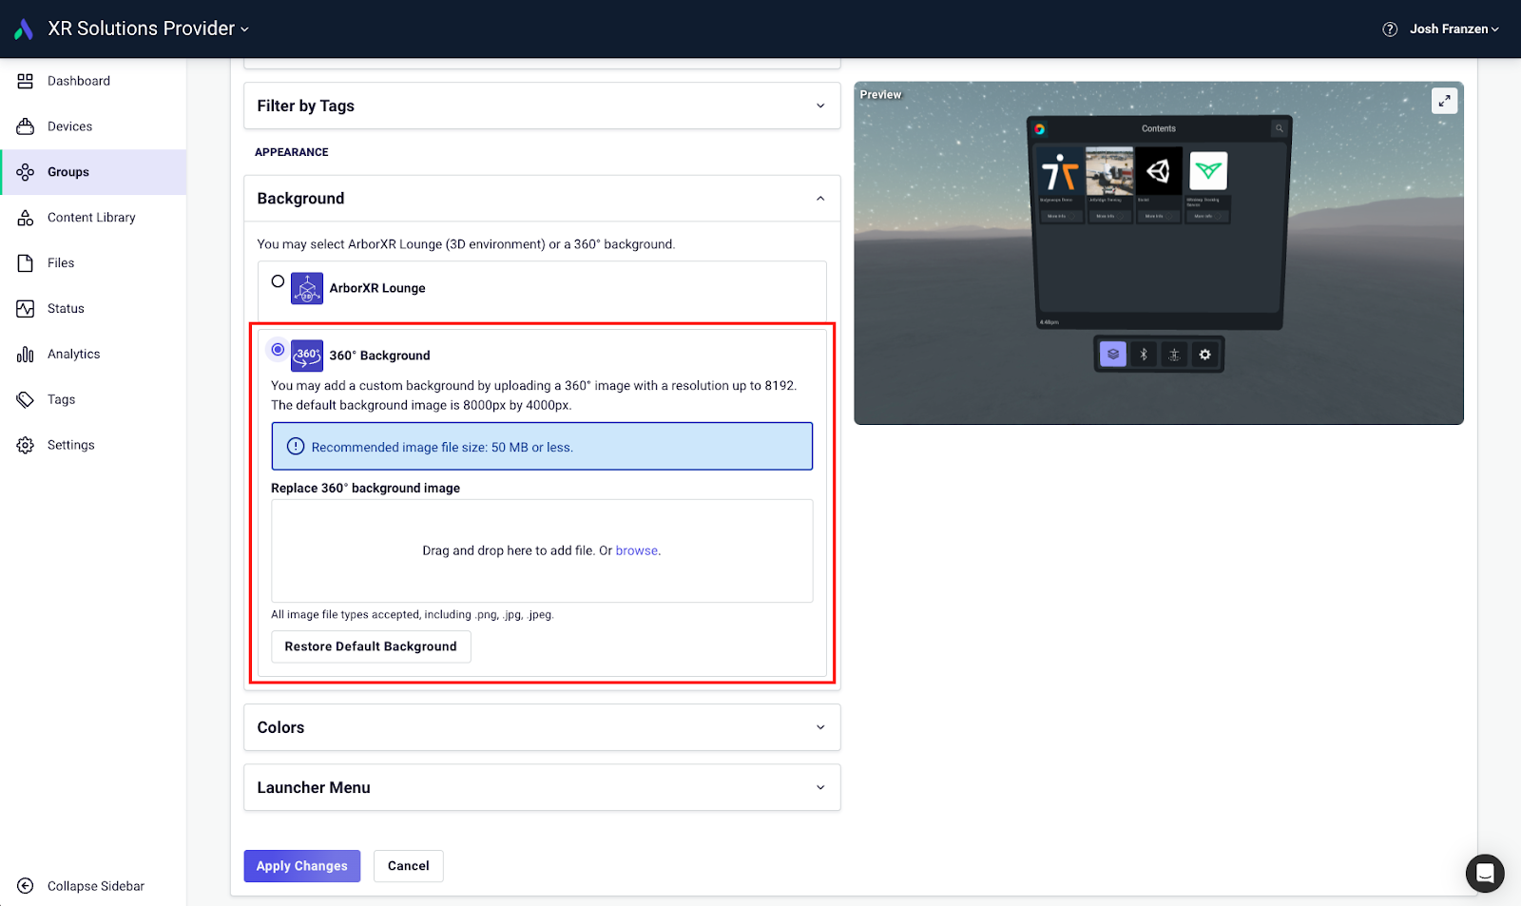Viewport: 1521px width, 906px height.
Task: Open the help question-mark icon in the top bar
Action: (1389, 29)
